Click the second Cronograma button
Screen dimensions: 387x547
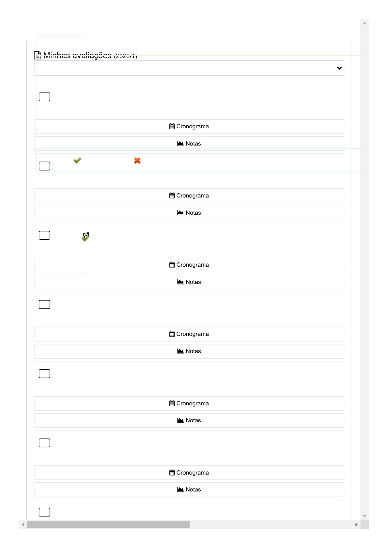(189, 196)
